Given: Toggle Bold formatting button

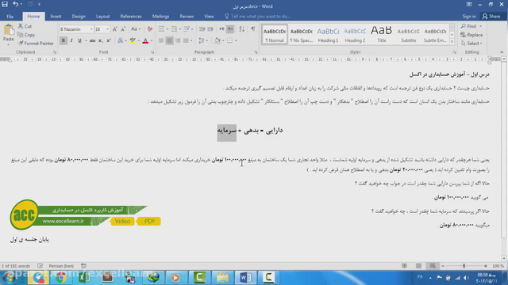Looking at the screenshot, I should tap(63, 40).
